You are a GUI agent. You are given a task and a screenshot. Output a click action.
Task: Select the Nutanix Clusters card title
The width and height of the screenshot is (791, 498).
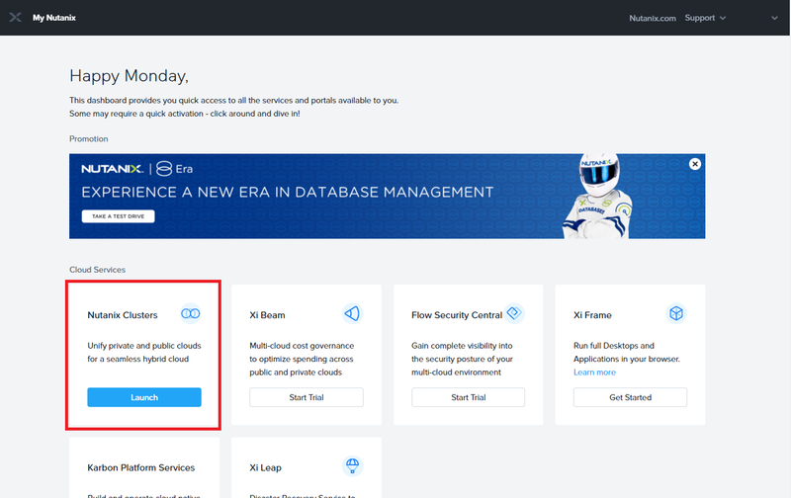[123, 315]
